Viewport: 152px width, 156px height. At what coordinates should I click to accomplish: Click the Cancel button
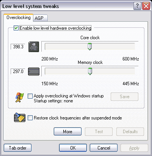[x=103, y=148]
